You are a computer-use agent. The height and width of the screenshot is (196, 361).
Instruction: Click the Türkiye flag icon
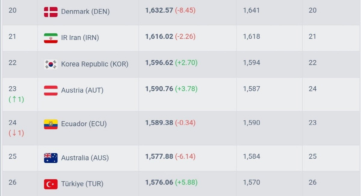point(51,184)
